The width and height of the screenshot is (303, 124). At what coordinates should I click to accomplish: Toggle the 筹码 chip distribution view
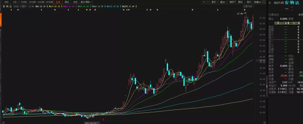[232, 2]
